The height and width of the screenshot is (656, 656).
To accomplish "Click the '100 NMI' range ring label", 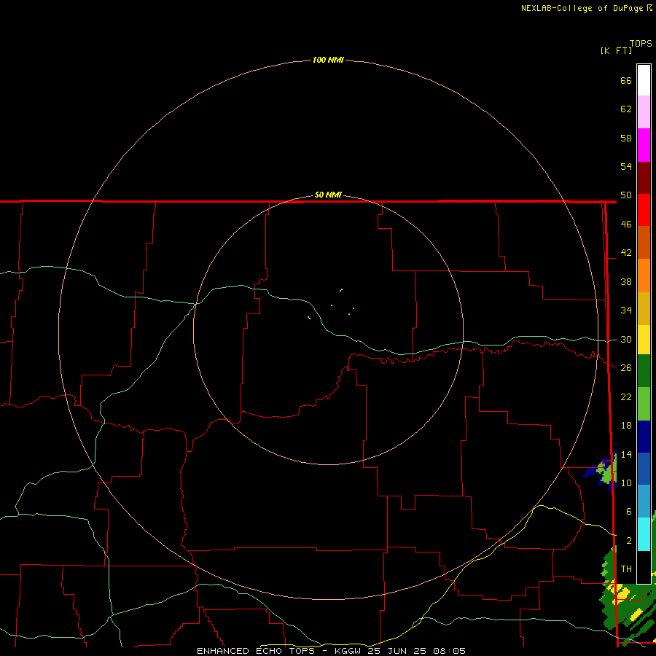I will coord(328,60).
